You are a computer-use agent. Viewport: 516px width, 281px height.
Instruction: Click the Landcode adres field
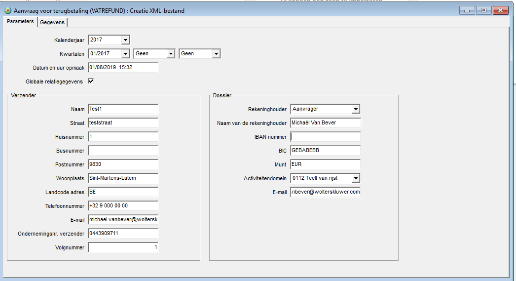coord(123,192)
